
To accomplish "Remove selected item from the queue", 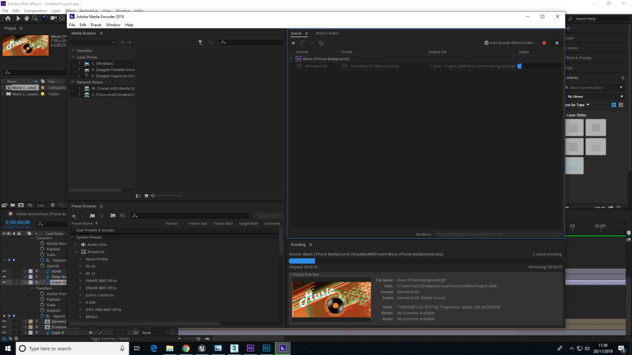I will tap(312, 43).
